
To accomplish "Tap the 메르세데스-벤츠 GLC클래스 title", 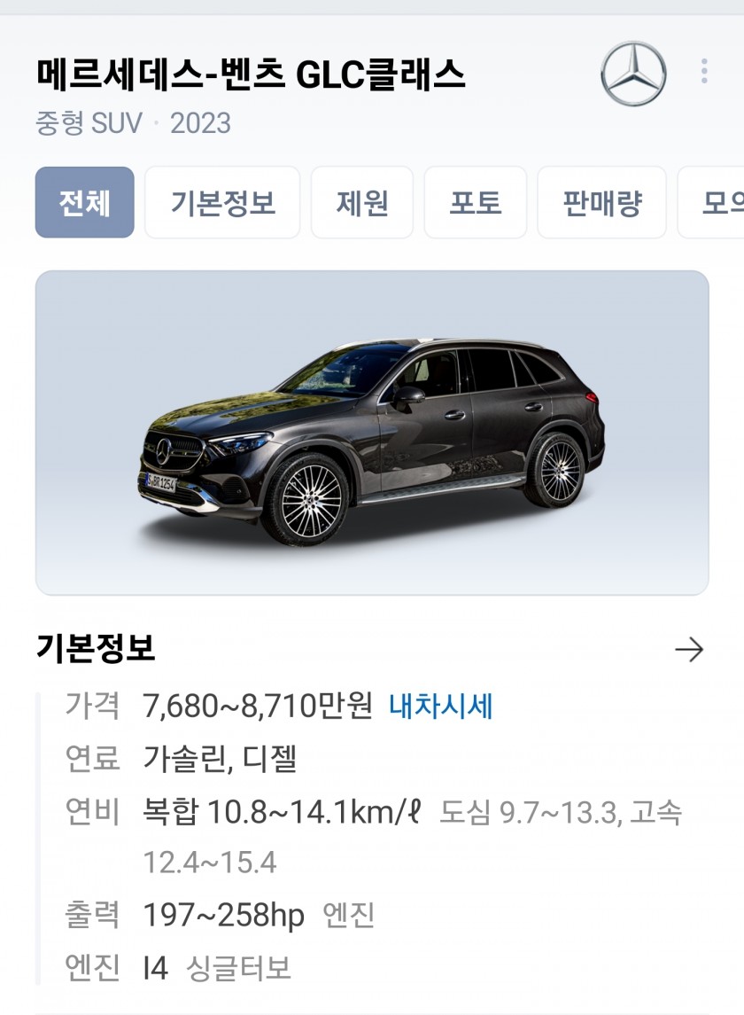I will pyautogui.click(x=251, y=74).
